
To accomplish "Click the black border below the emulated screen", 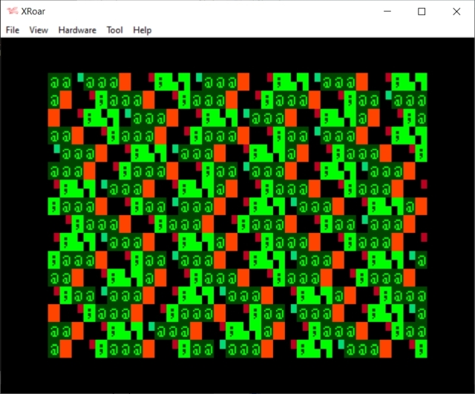I will coord(237,375).
